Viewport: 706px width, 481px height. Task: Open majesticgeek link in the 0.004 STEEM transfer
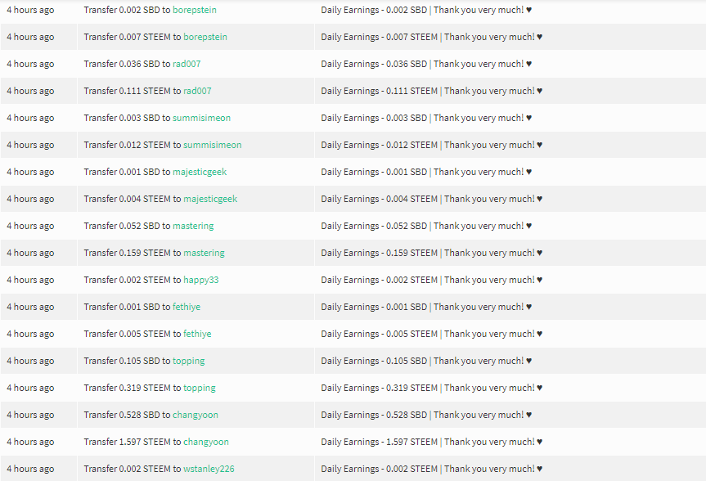click(210, 199)
